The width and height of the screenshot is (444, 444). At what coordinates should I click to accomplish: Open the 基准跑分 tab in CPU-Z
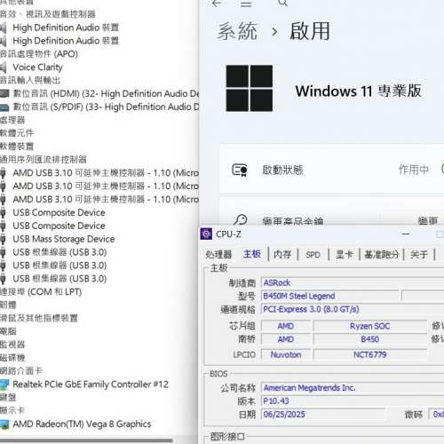pyautogui.click(x=382, y=254)
